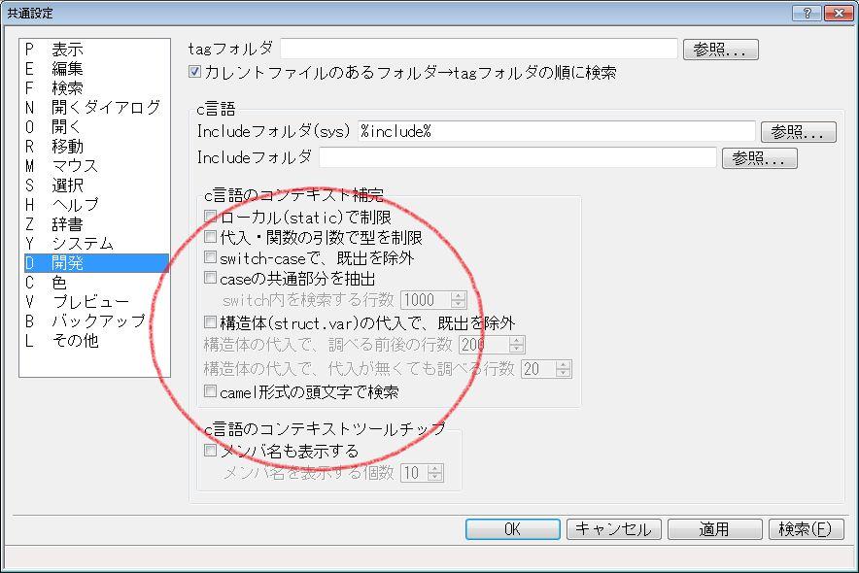
Task: Click 参照 button next to tagフォルダ
Action: point(720,50)
